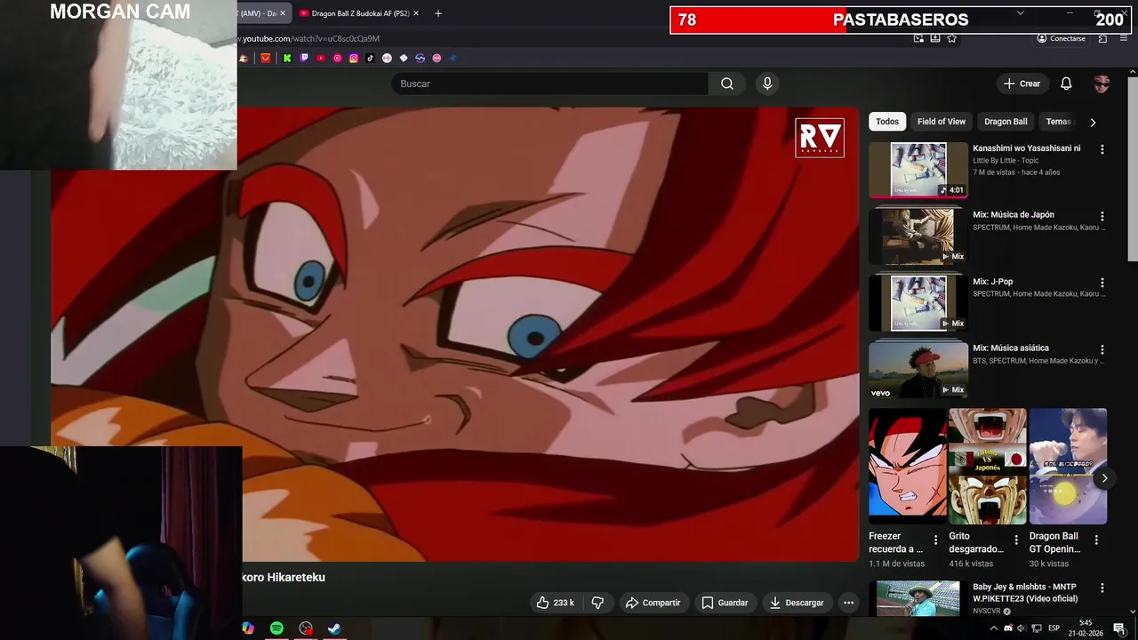Select the Field of View filter chip
This screenshot has height=640, width=1138.
coord(942,122)
